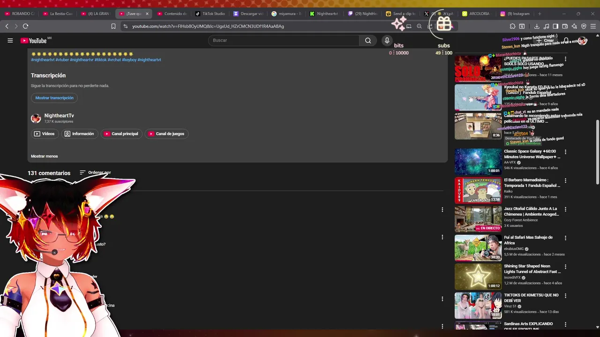Switch to the ROBANDO C tab
The image size is (600, 337).
(20, 14)
